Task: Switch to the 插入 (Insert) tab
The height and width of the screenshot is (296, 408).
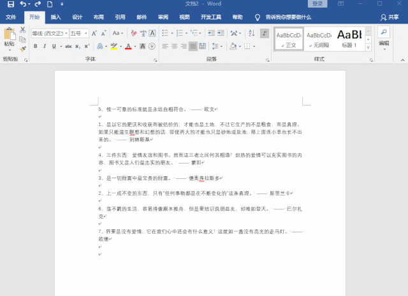Action: coord(55,17)
